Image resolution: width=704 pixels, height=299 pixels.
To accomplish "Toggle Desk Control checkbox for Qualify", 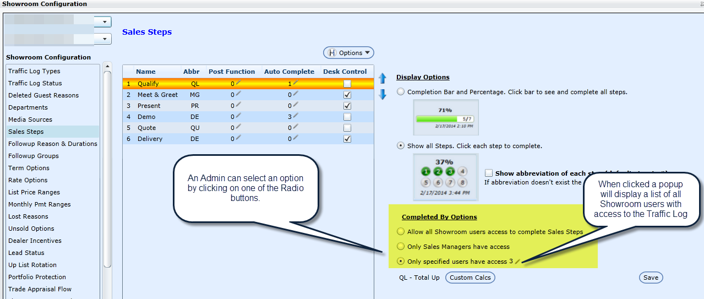I will point(347,84).
